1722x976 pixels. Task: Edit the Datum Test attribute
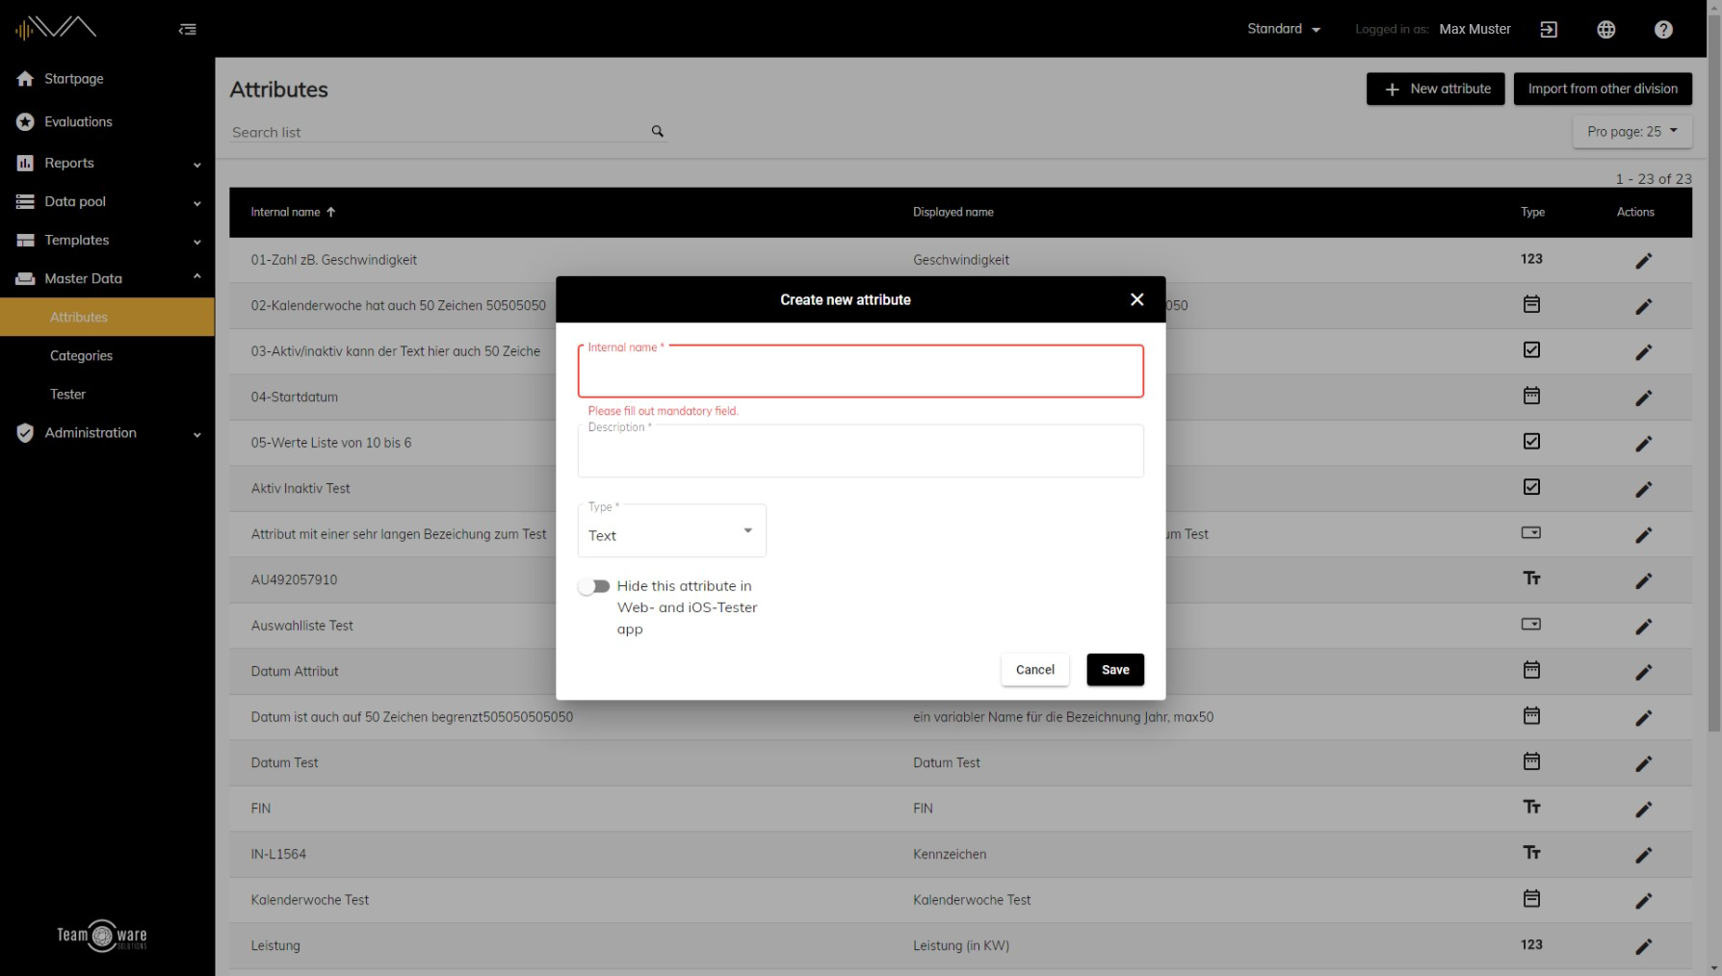click(x=1643, y=763)
